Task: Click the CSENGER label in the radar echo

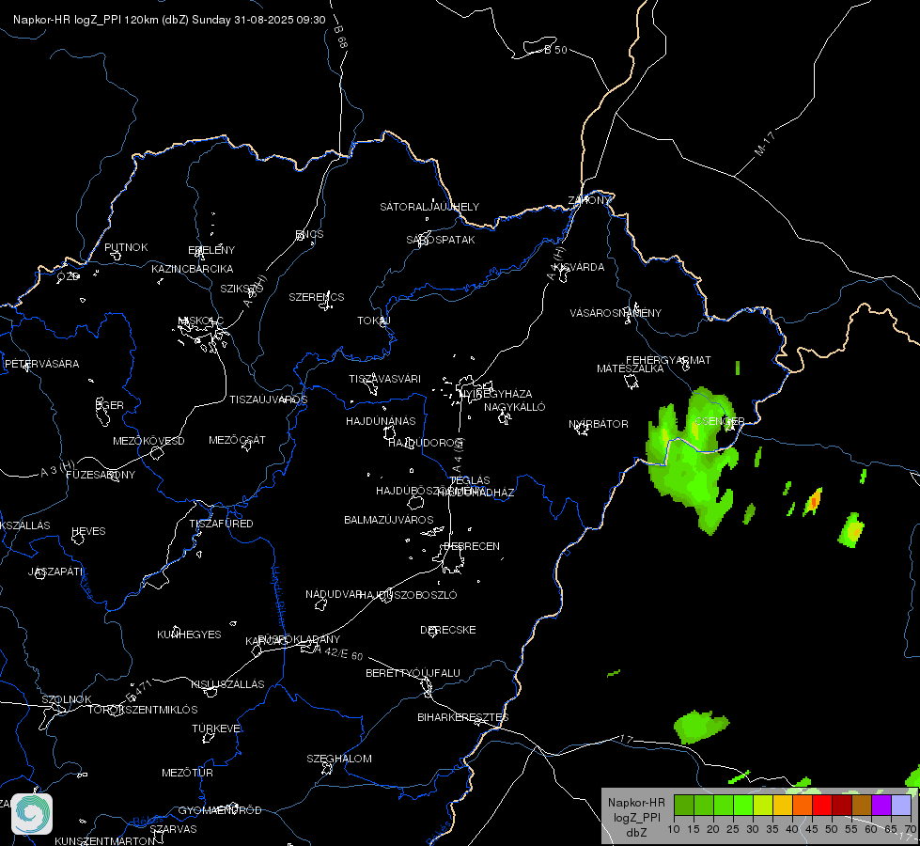Action: 720,421
